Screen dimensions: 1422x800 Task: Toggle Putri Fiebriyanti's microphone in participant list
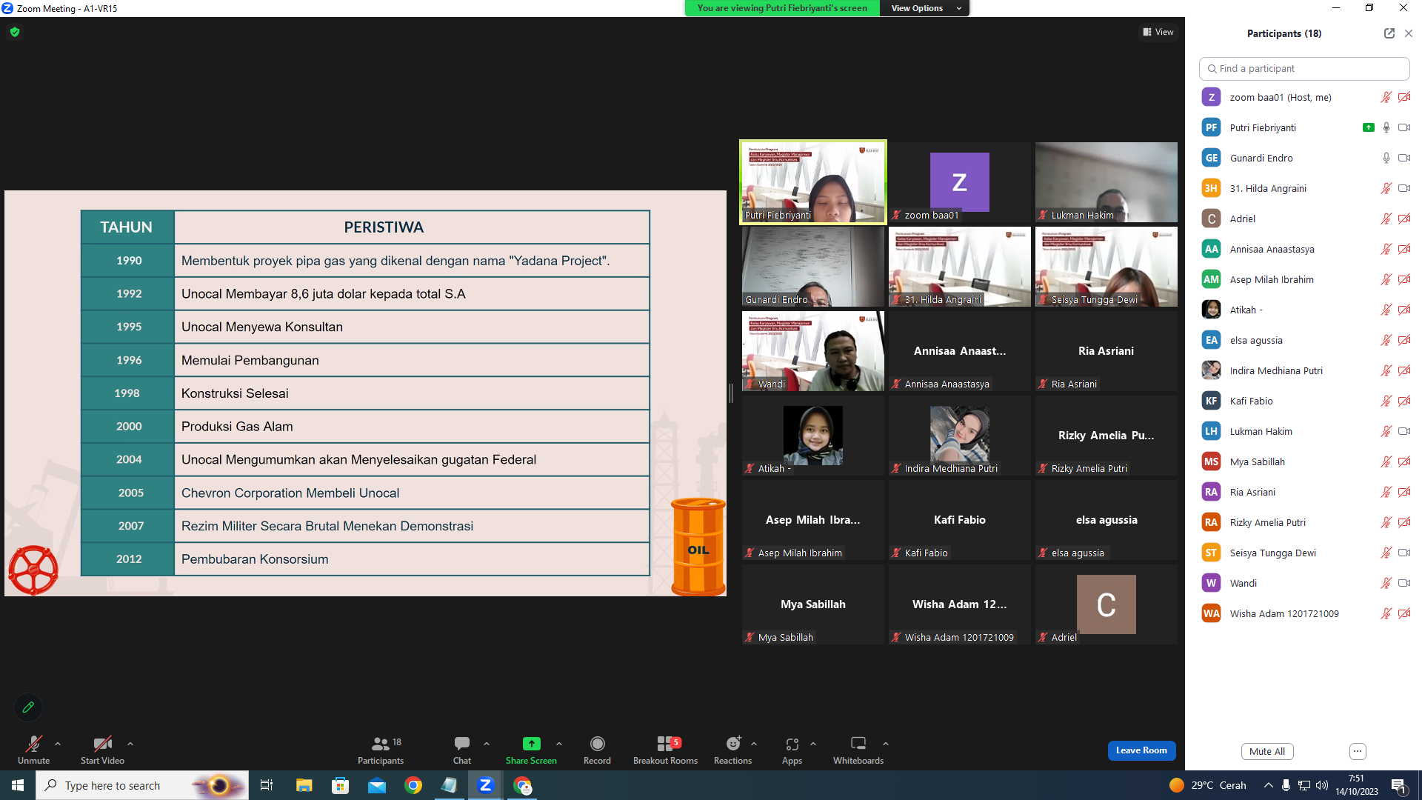[x=1386, y=127]
